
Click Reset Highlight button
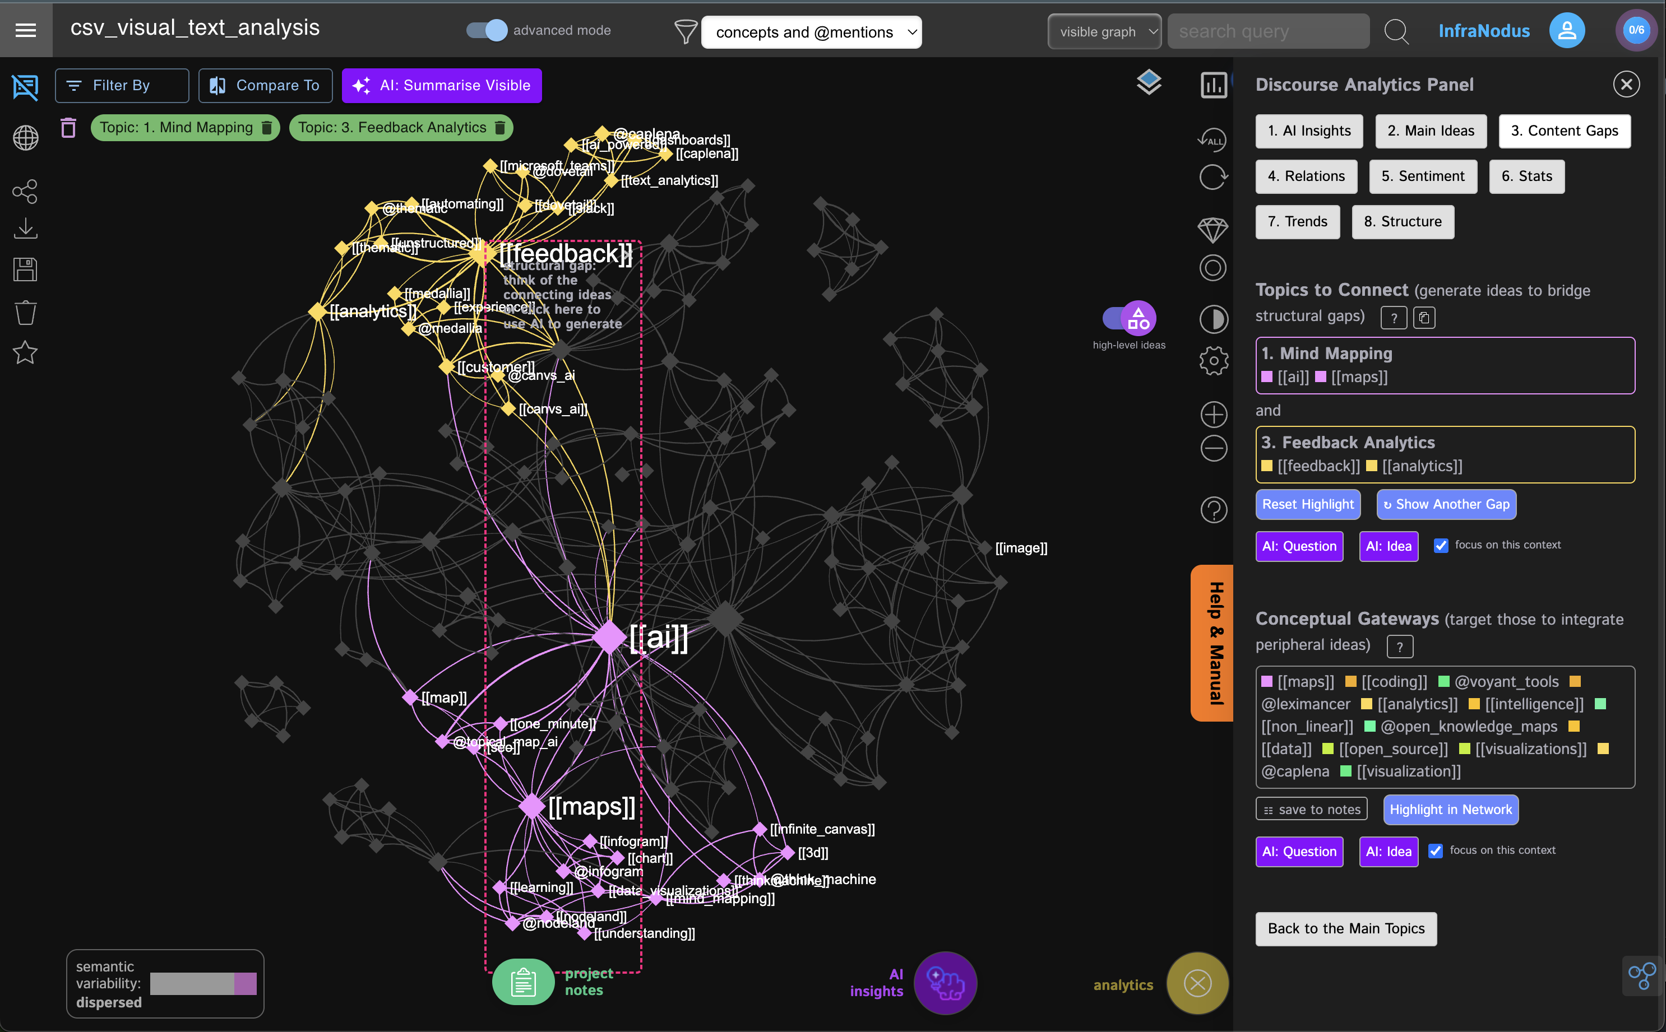pyautogui.click(x=1308, y=504)
